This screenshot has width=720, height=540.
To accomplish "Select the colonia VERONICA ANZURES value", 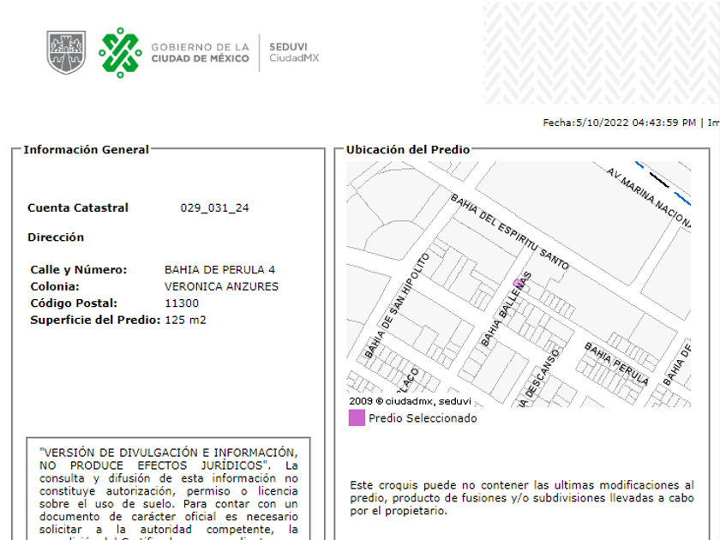I will coord(221,286).
